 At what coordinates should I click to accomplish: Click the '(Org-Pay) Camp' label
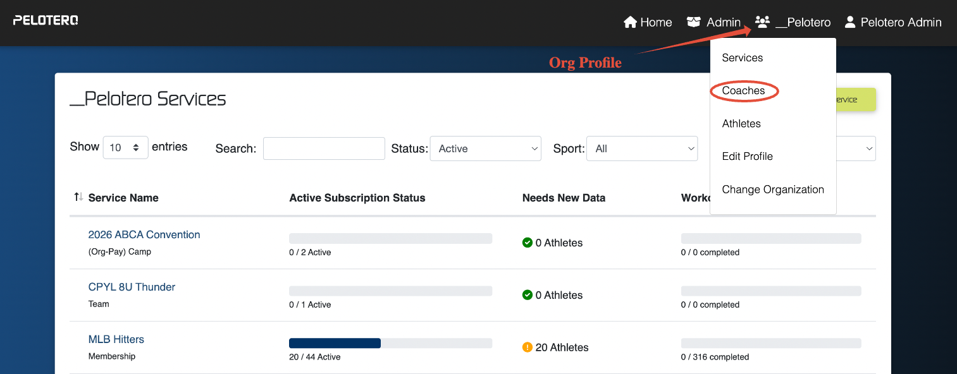[120, 251]
